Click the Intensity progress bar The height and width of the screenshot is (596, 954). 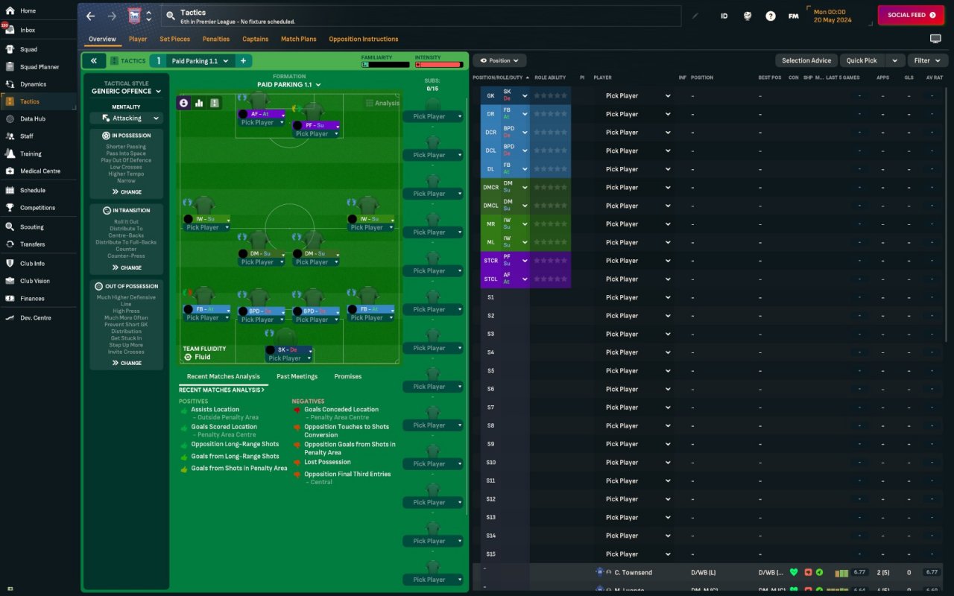pos(439,65)
